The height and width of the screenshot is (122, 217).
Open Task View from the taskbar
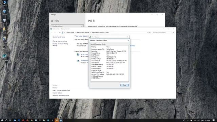click(11, 120)
